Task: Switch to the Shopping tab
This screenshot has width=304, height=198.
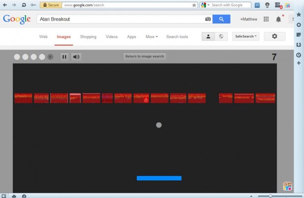Action: click(x=88, y=37)
